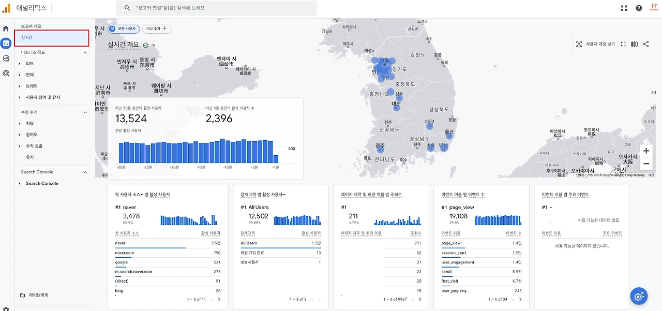Click the 회원 가입 완료 audience row
662x311 pixels.
click(x=280, y=253)
